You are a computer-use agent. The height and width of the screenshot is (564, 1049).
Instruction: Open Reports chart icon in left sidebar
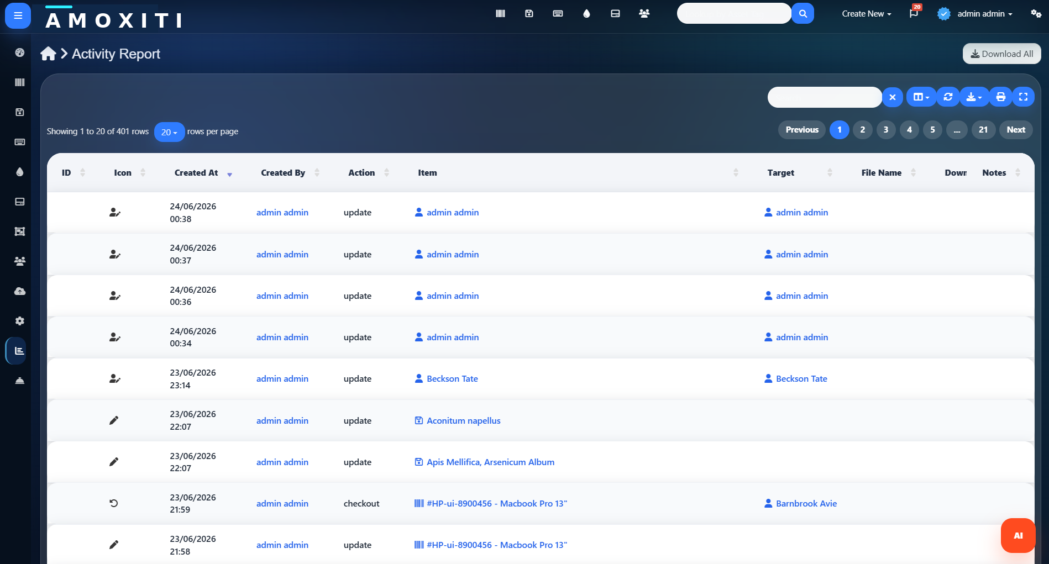pyautogui.click(x=19, y=351)
